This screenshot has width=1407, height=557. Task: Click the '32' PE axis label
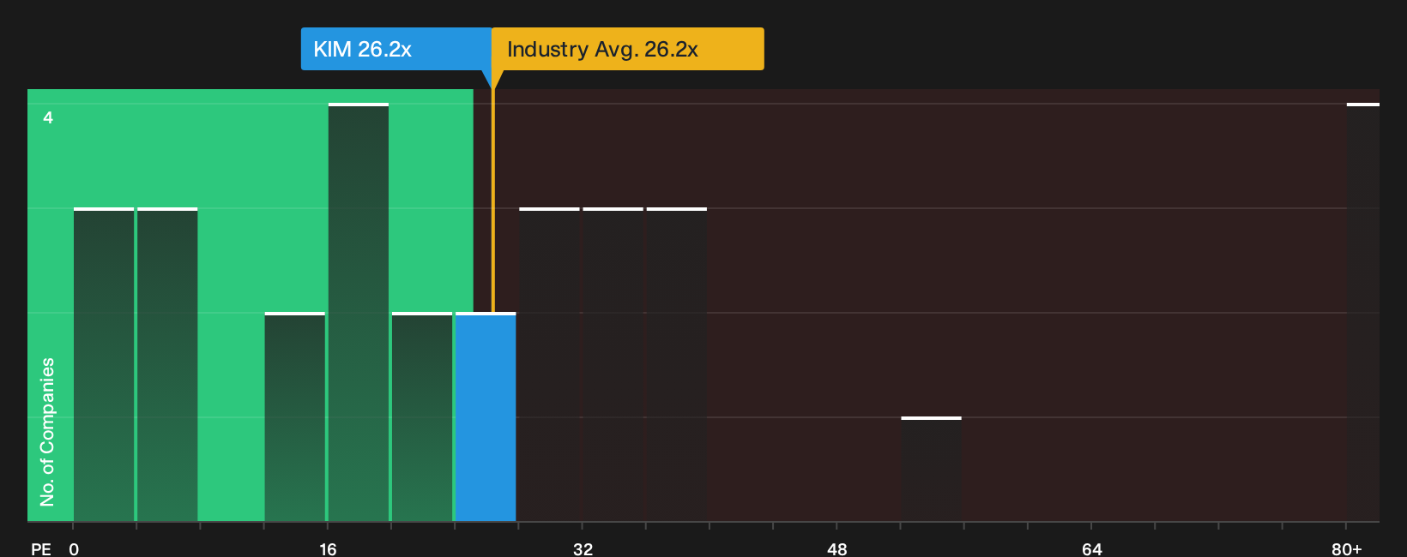(583, 548)
